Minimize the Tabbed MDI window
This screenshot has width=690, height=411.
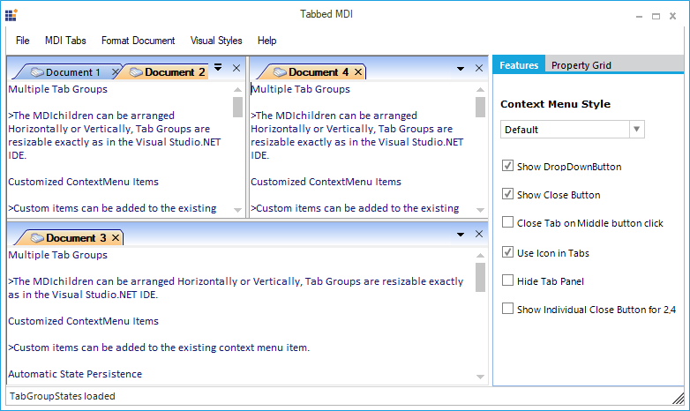point(640,17)
